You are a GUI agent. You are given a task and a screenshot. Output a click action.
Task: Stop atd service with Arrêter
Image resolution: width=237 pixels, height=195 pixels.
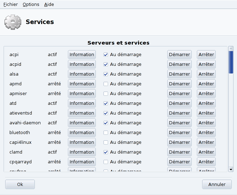(206, 103)
